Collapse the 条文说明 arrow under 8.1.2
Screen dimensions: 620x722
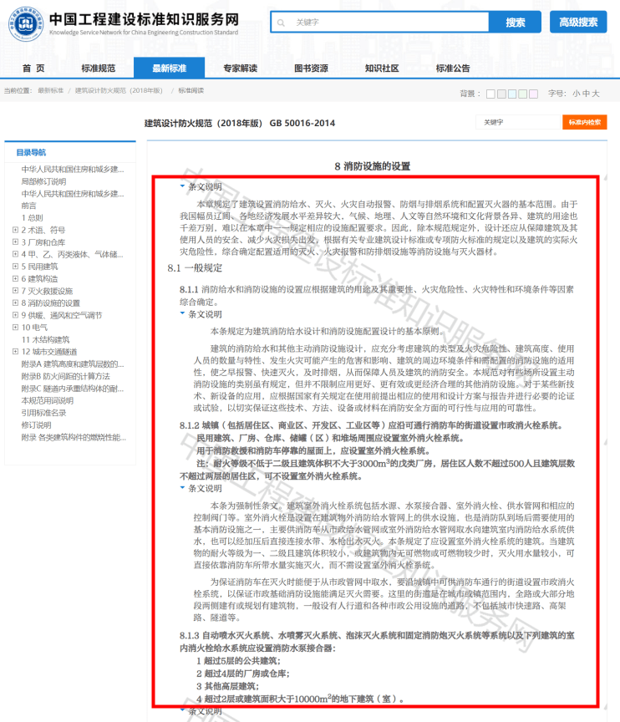(x=182, y=488)
